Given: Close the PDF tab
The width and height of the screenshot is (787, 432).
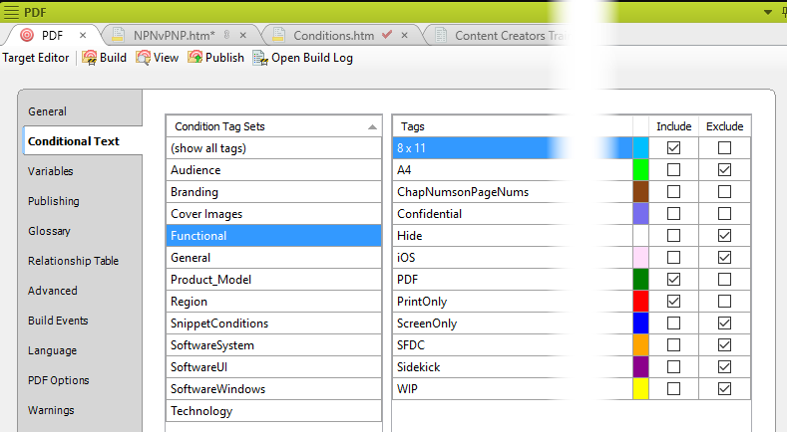Looking at the screenshot, I should [83, 35].
